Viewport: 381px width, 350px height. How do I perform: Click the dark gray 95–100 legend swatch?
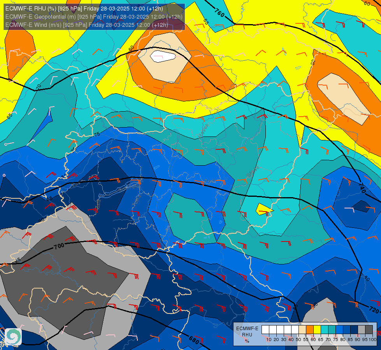click(x=369, y=330)
